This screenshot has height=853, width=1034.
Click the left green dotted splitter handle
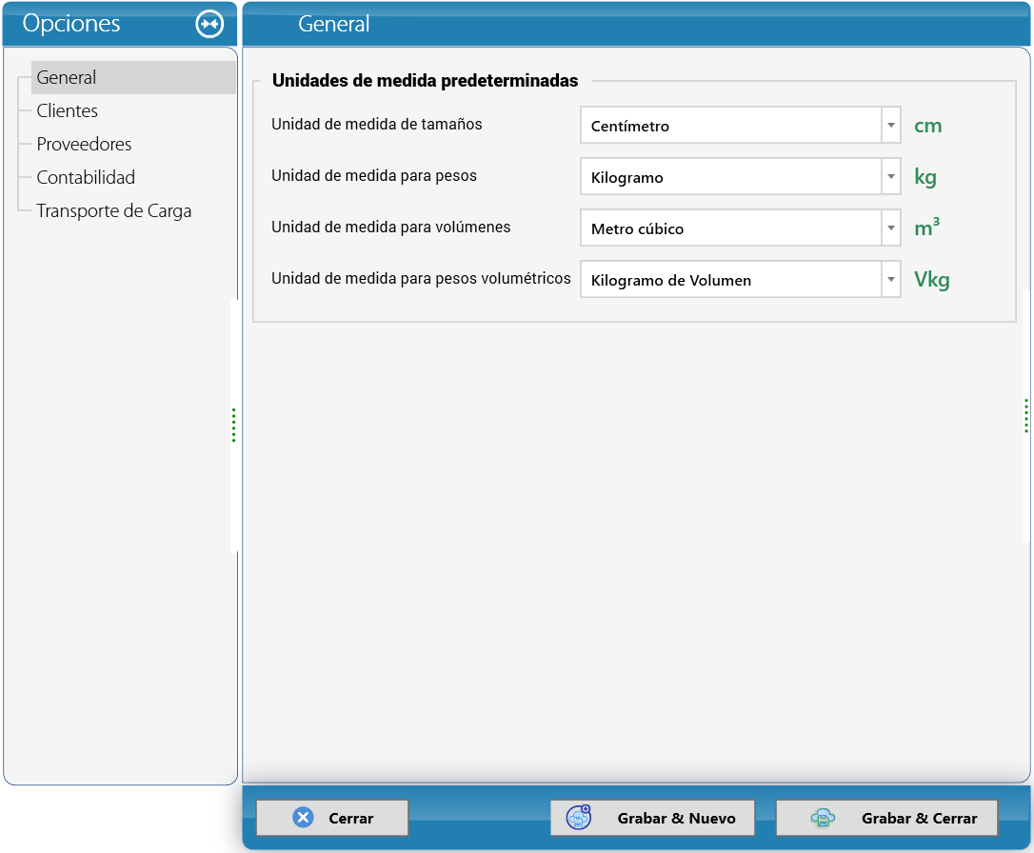(x=233, y=426)
